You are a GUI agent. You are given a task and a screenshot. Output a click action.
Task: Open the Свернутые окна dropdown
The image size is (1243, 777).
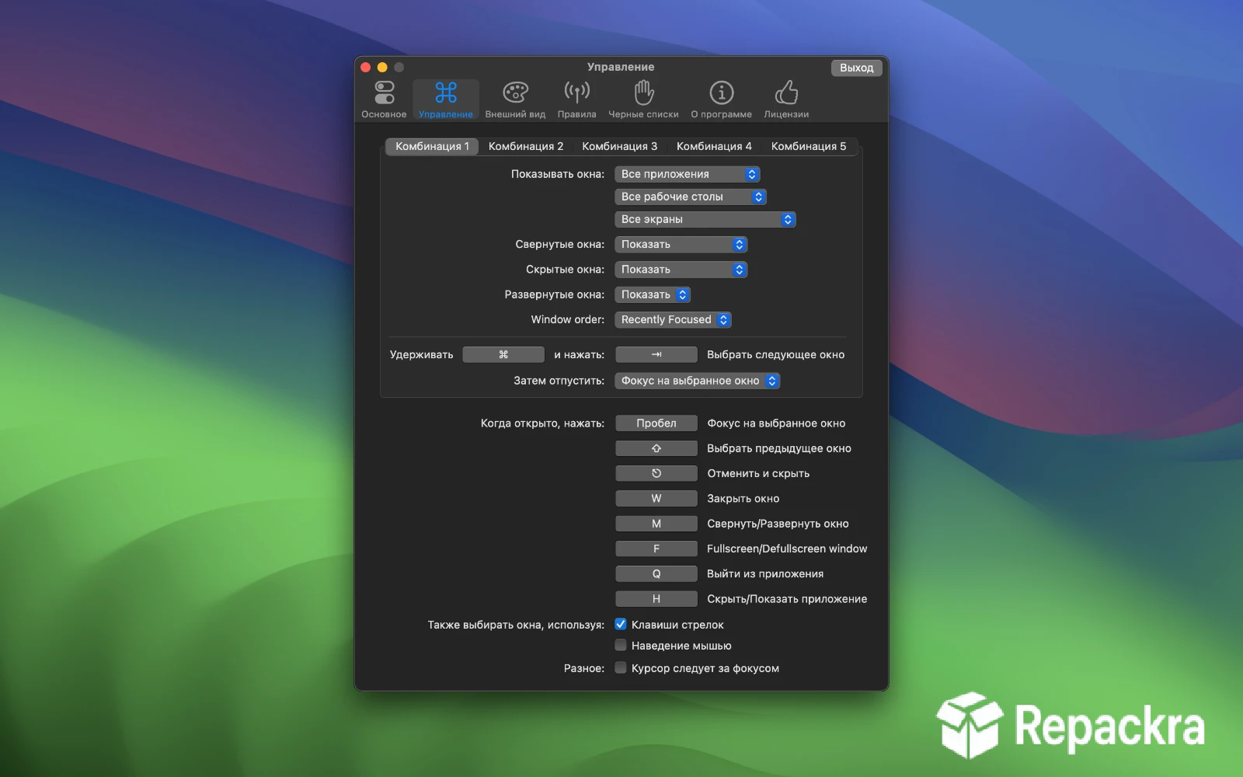click(681, 244)
